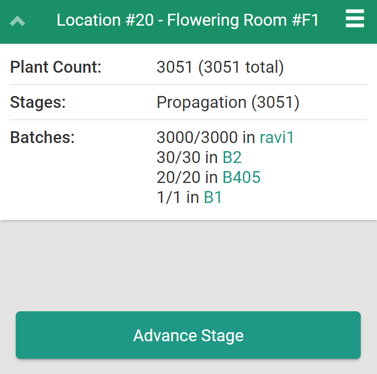Click the gray empty area above Advance Stage
This screenshot has height=374, width=377.
(188, 265)
